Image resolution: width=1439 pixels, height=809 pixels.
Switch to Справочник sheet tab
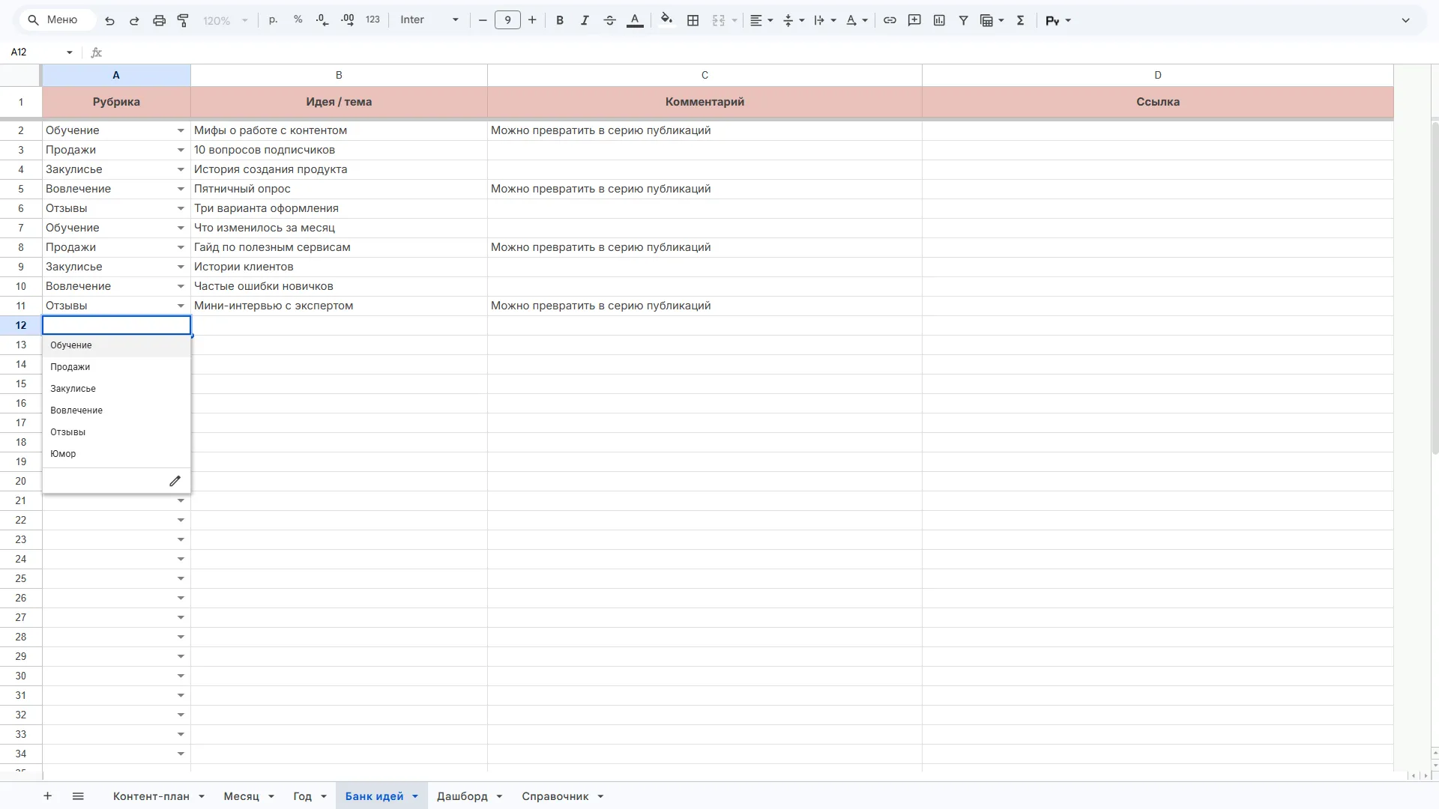point(555,796)
